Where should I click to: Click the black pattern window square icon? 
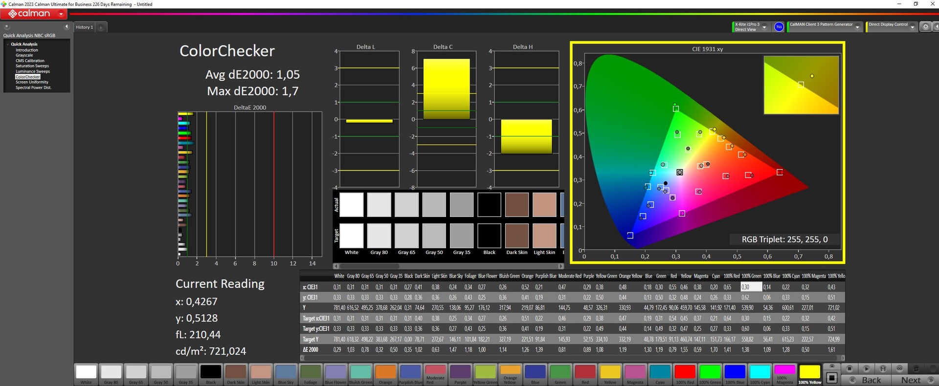click(832, 378)
